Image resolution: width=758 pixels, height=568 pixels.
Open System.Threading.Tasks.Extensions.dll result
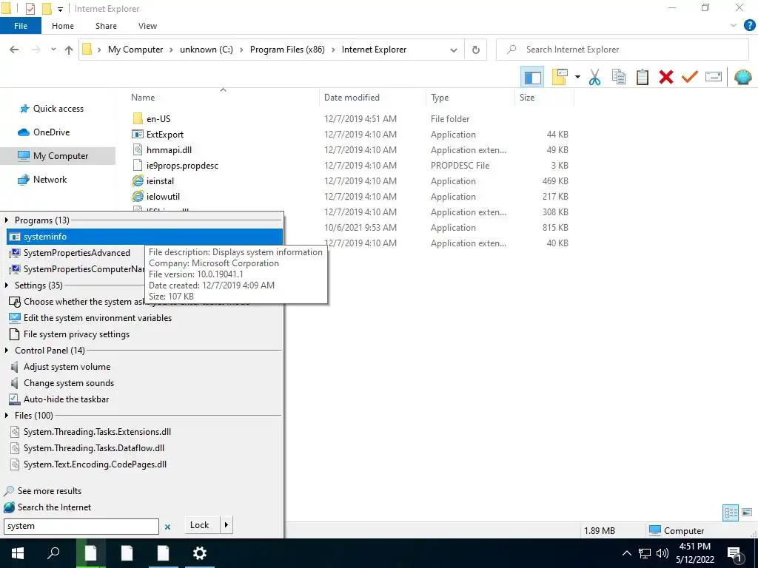tap(97, 432)
